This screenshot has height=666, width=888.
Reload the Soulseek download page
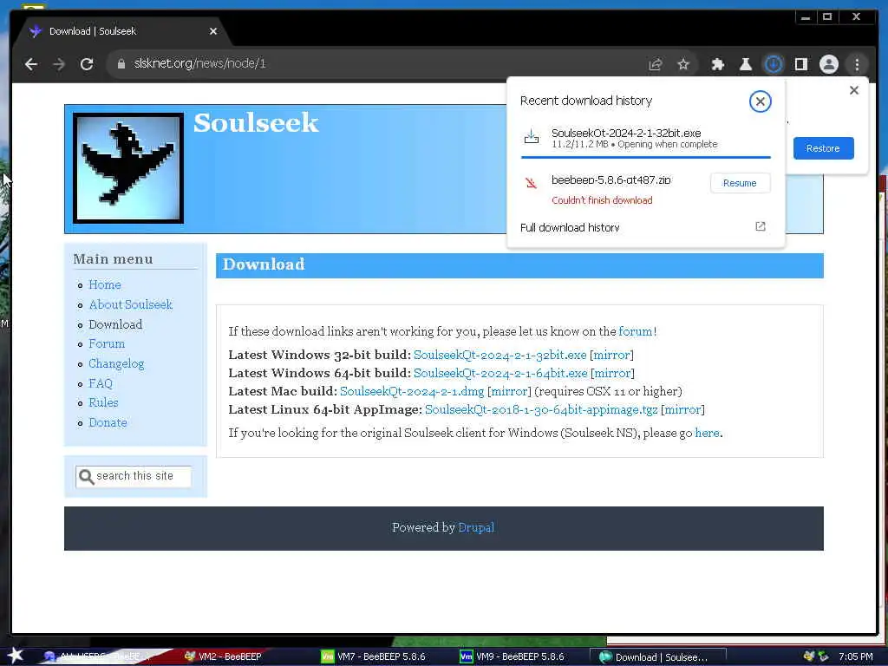click(87, 64)
